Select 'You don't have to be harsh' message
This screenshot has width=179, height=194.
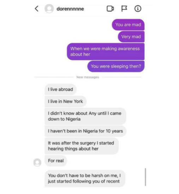tap(85, 178)
